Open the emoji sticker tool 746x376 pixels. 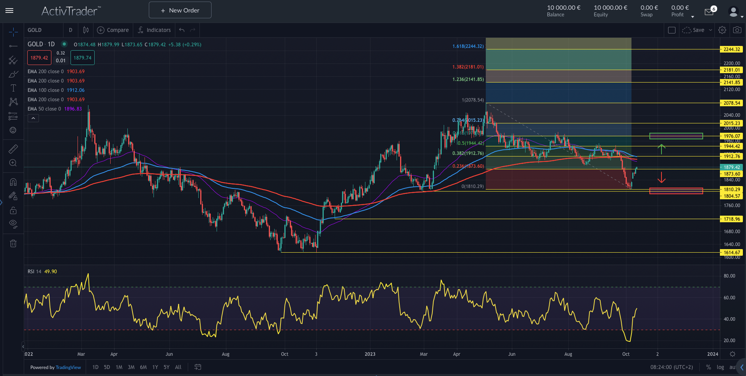coord(13,130)
